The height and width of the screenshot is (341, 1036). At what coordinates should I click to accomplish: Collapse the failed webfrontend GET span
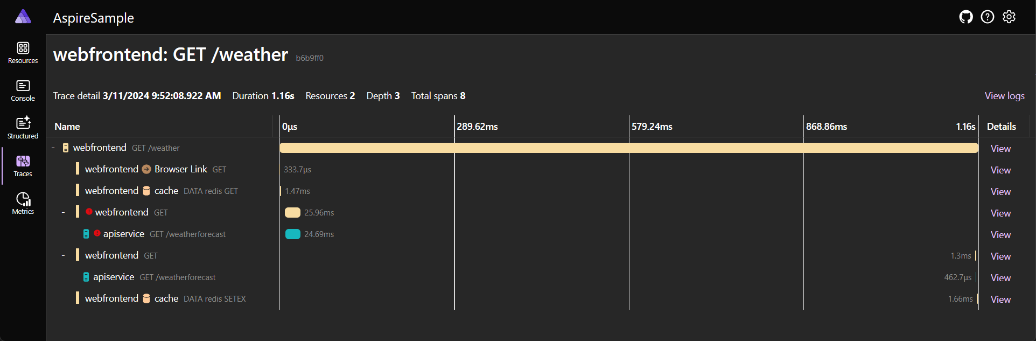pyautogui.click(x=64, y=212)
